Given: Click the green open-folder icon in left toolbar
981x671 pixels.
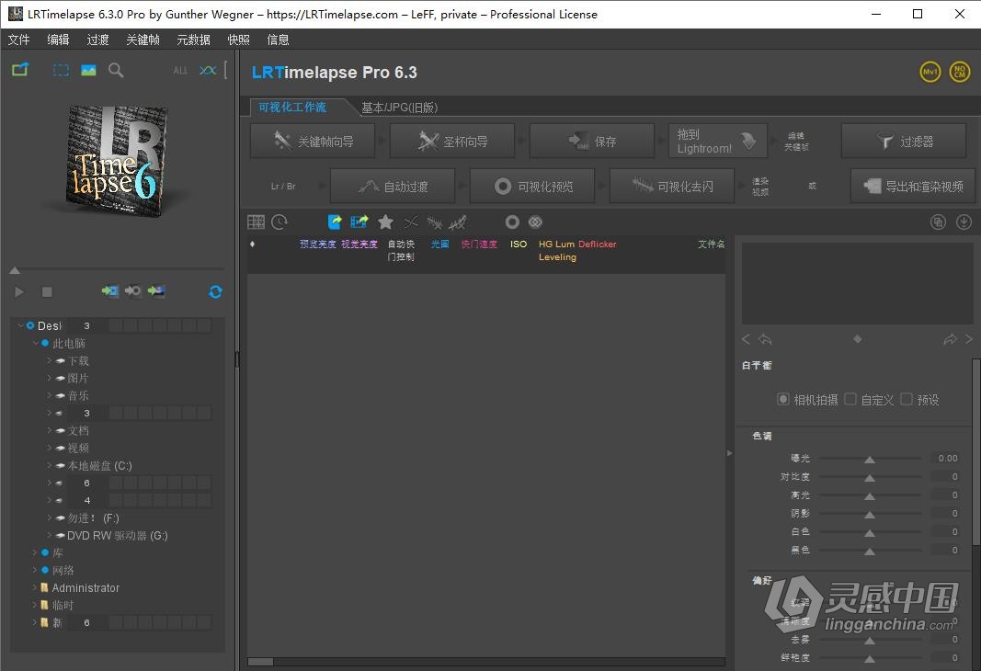Looking at the screenshot, I should (20, 70).
